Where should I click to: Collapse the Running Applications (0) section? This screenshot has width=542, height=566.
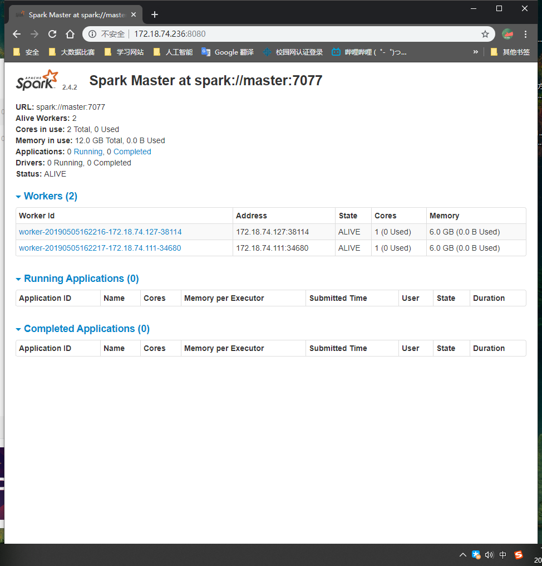[77, 279]
